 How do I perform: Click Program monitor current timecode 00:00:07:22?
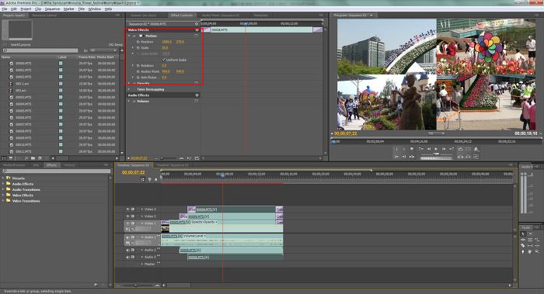tap(346, 133)
